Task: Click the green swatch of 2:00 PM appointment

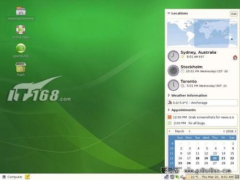Action: click(x=169, y=123)
